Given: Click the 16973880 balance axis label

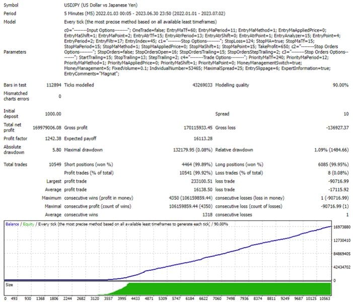Looking at the screenshot, I should pyautogui.click(x=342, y=227).
